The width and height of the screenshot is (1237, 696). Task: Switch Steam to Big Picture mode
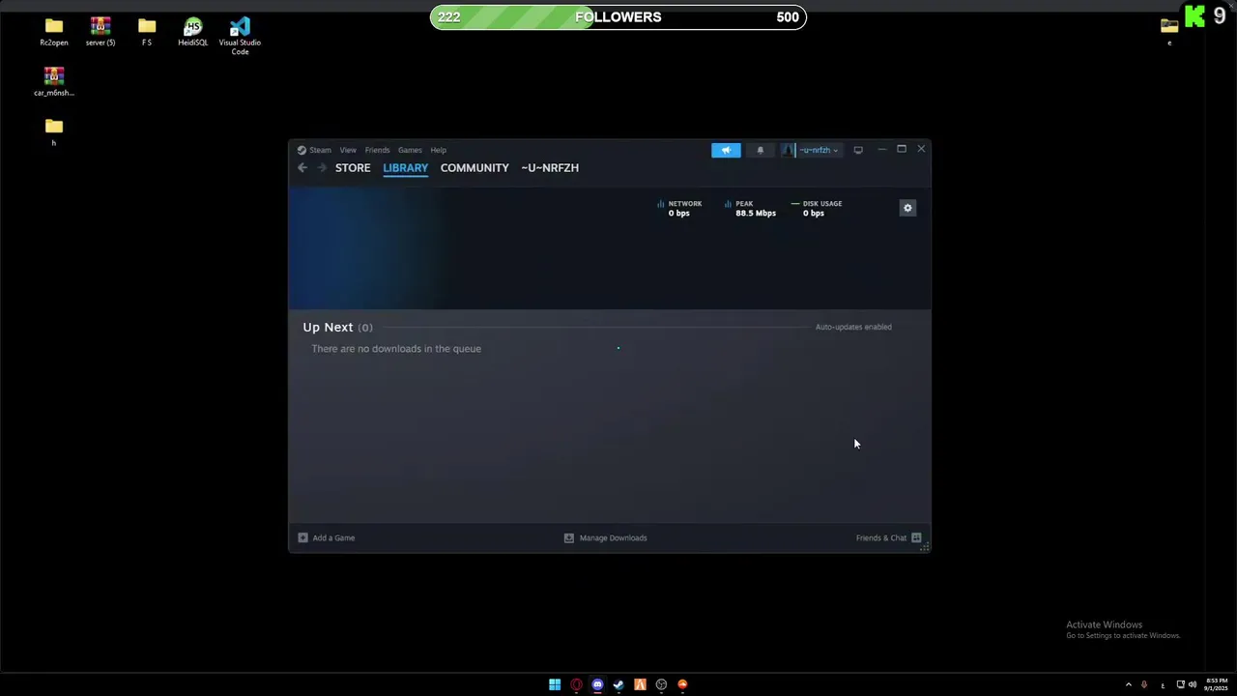point(858,150)
